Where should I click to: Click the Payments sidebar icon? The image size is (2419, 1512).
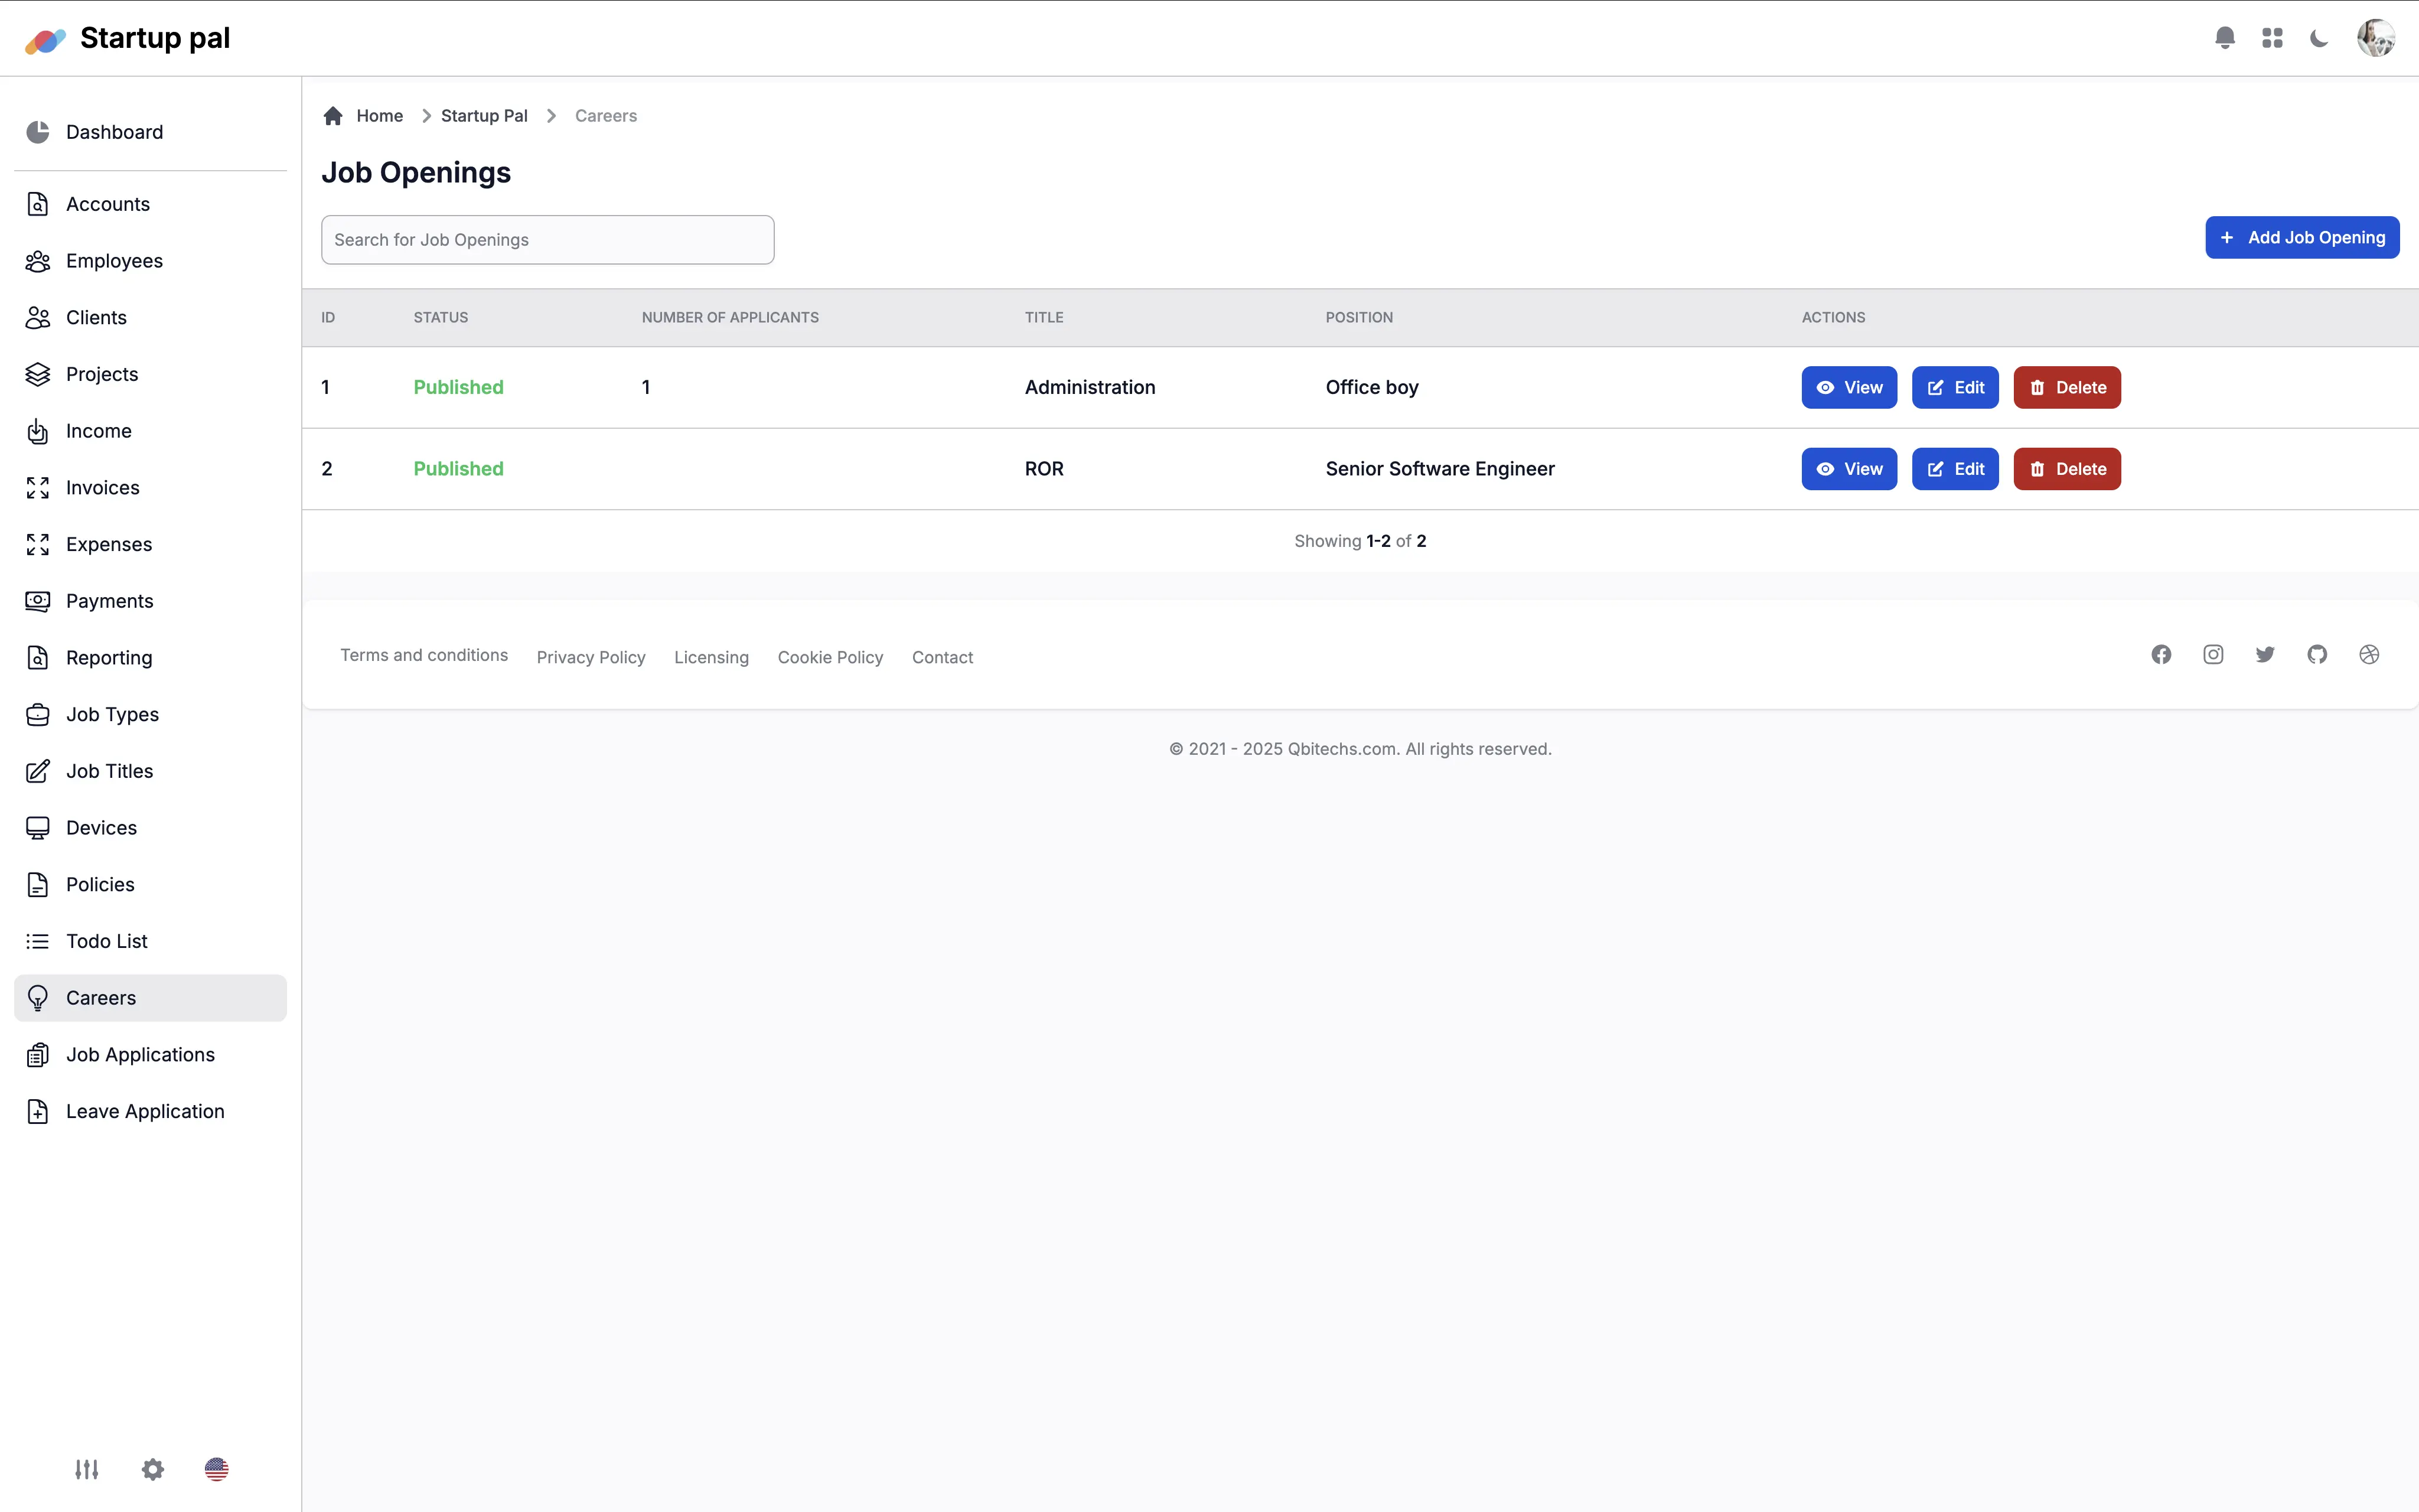[x=38, y=601]
